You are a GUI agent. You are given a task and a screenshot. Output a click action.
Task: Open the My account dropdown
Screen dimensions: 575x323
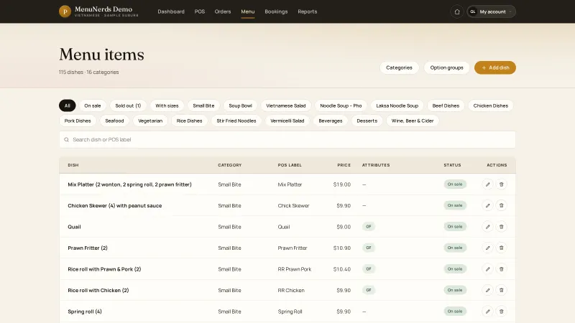pyautogui.click(x=492, y=11)
